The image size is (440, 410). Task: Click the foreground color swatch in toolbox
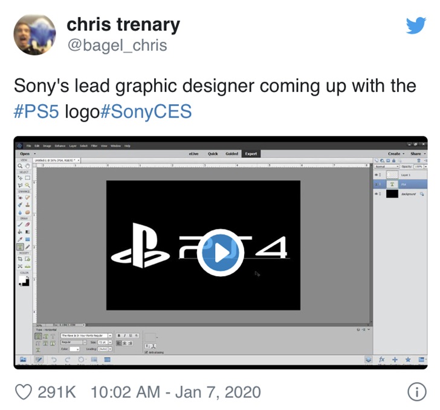22,280
